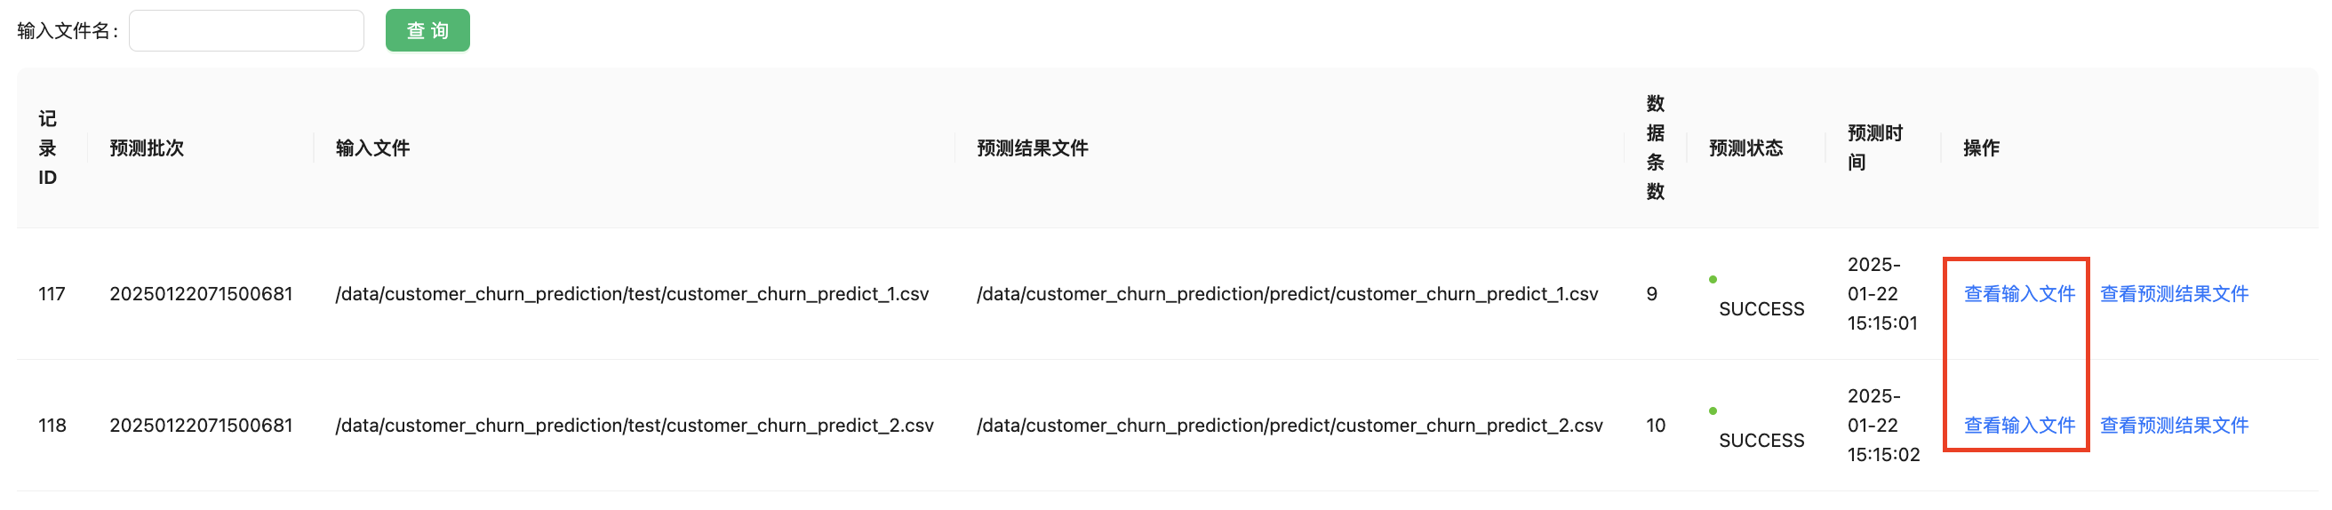This screenshot has height=510, width=2332.
Task: Click the green status dot in row 118
Action: click(x=1713, y=411)
